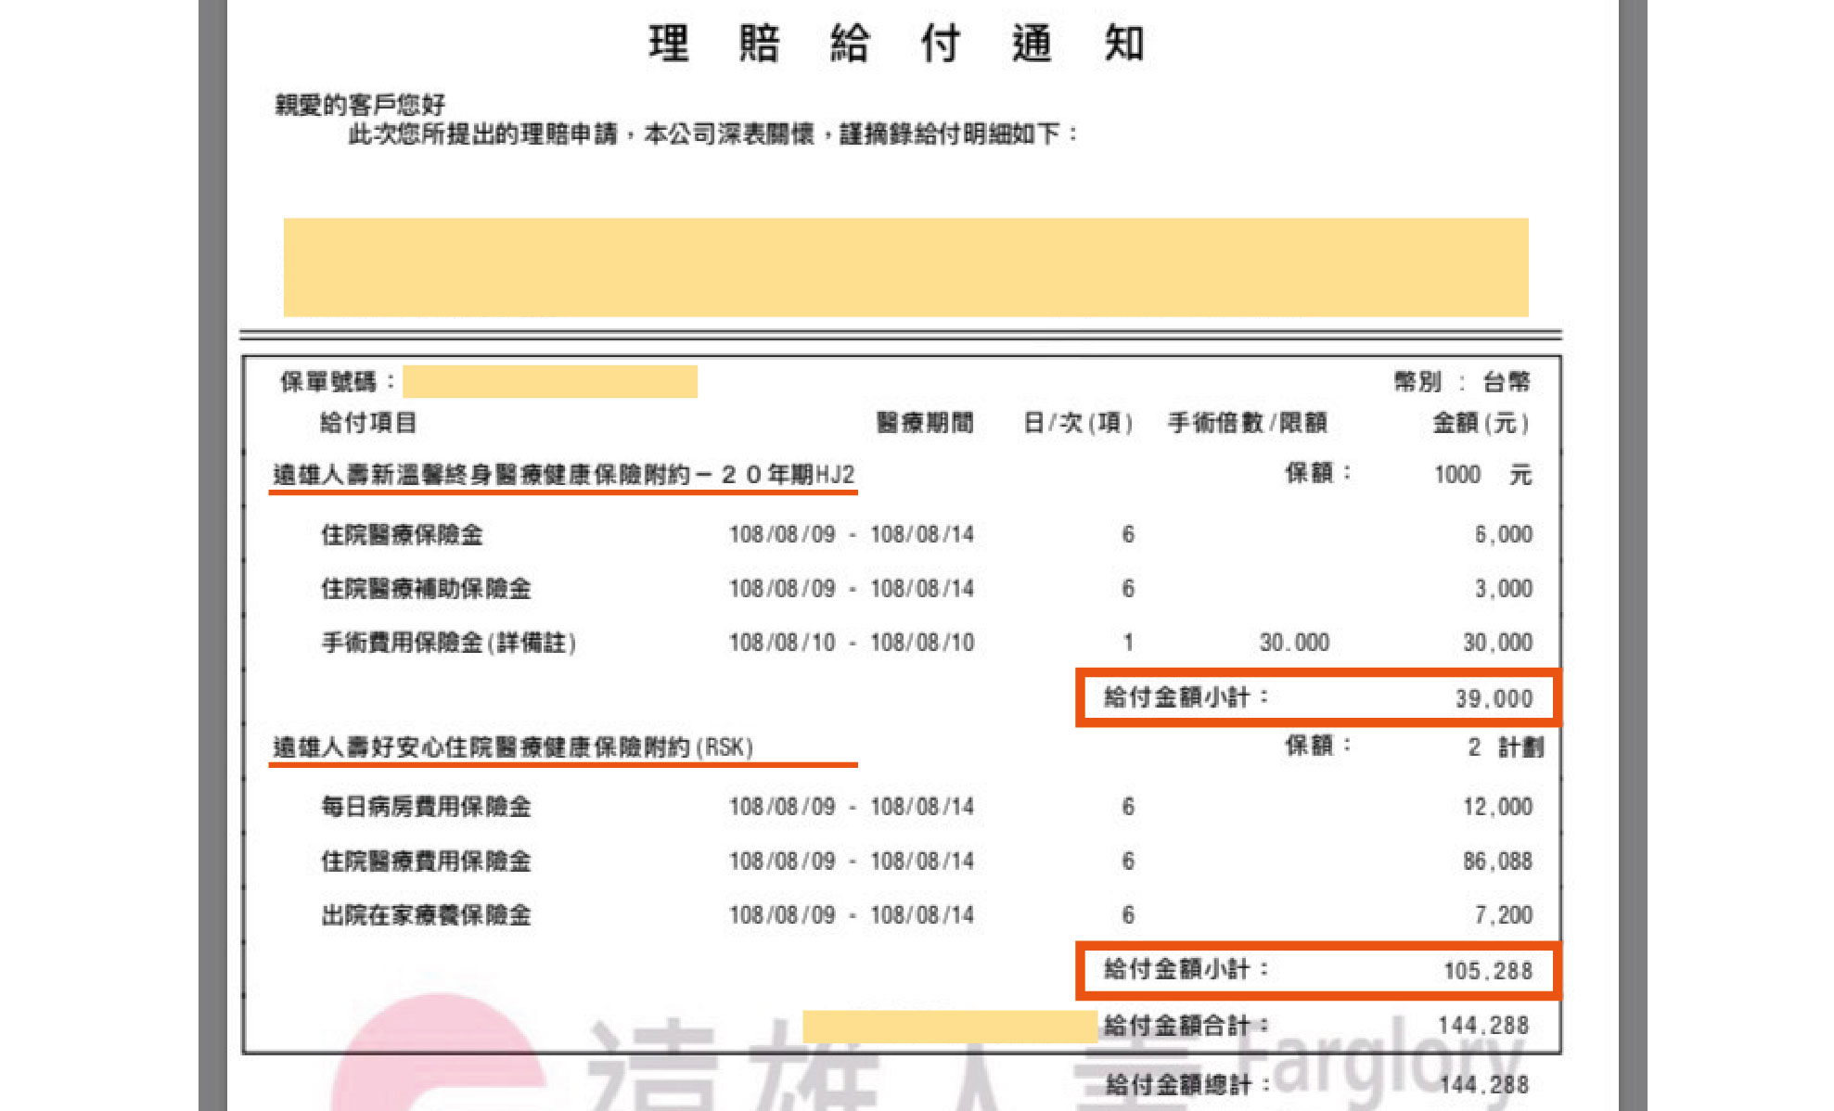Screen dimensions: 1834x1111
Task: Click the 日/次(項) column header
Action: [x=1078, y=423]
